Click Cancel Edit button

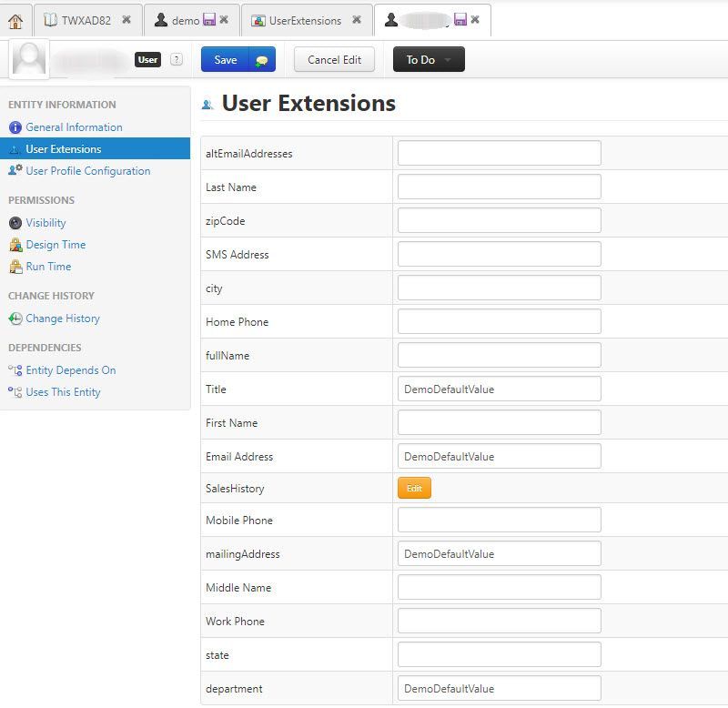pyautogui.click(x=334, y=59)
